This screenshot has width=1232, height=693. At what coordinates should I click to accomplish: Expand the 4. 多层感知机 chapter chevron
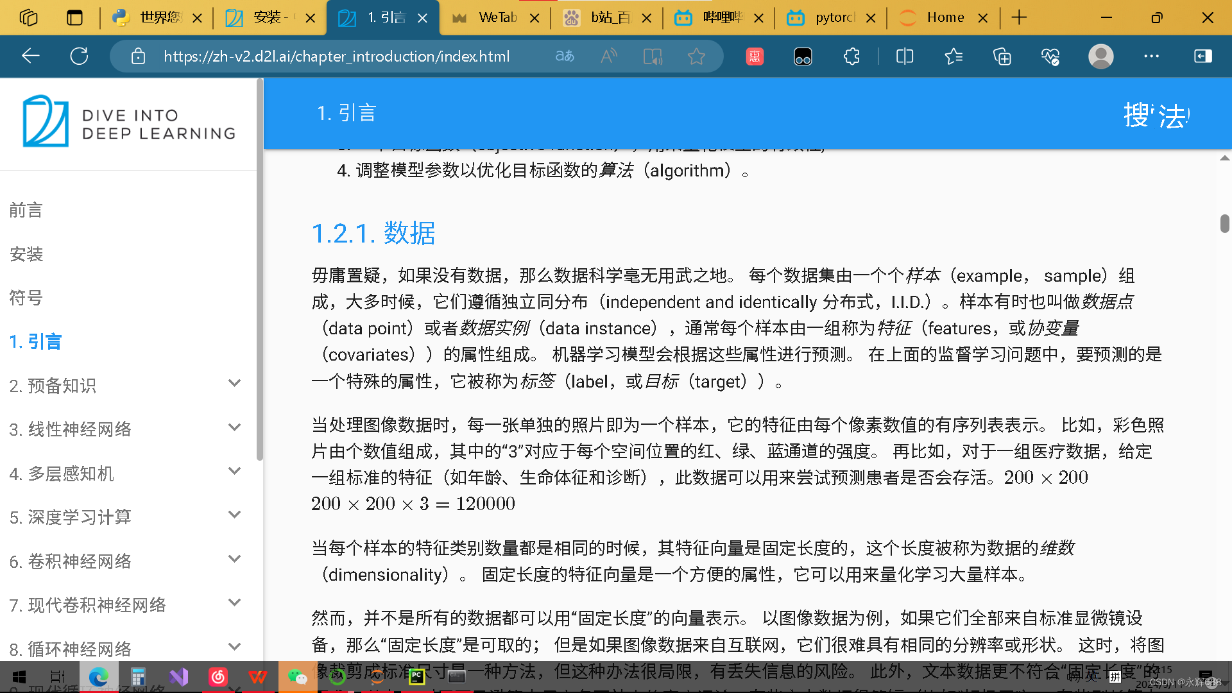[x=234, y=471]
